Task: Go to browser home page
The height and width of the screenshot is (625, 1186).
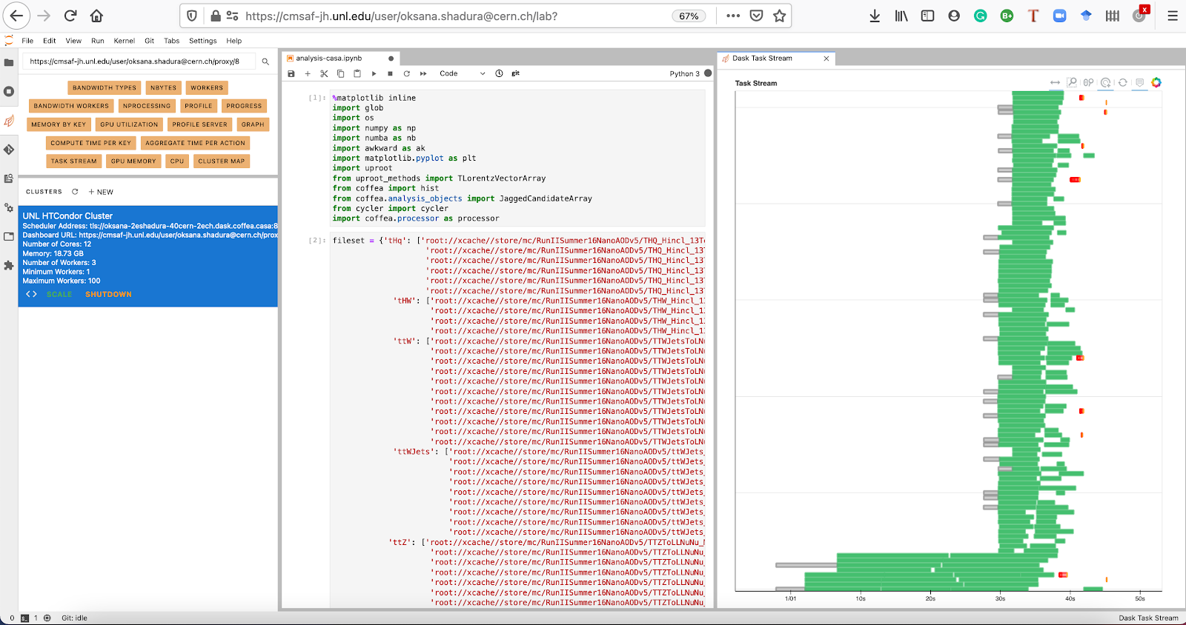Action: pyautogui.click(x=96, y=16)
